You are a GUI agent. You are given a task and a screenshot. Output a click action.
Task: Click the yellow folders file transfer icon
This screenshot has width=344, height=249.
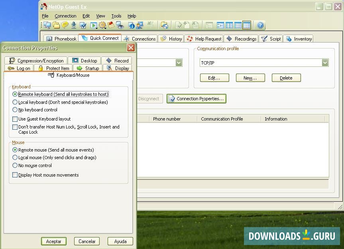(x=56, y=25)
